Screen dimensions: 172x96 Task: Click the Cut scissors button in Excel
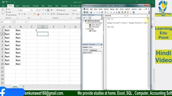[8, 9]
